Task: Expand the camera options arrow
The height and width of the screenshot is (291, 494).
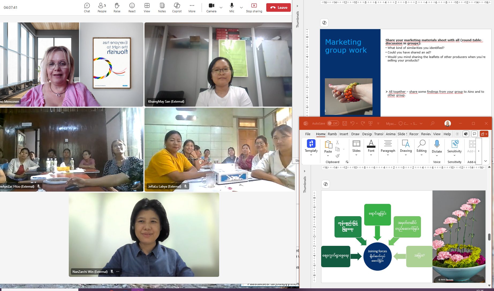Action: coord(221,8)
